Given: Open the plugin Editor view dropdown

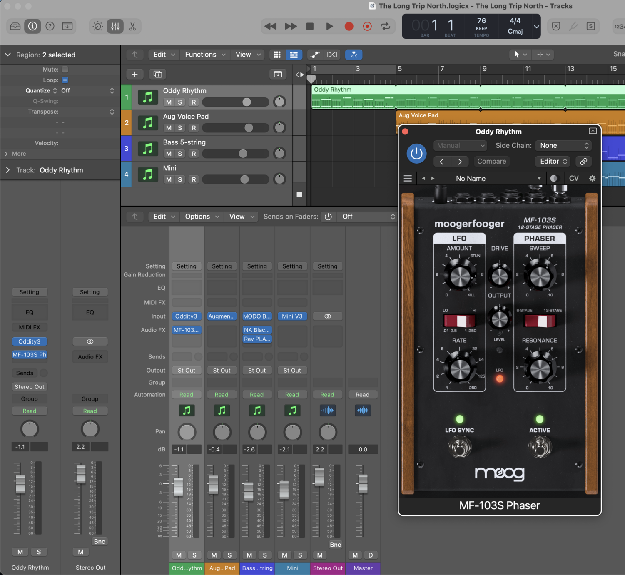Looking at the screenshot, I should (553, 161).
